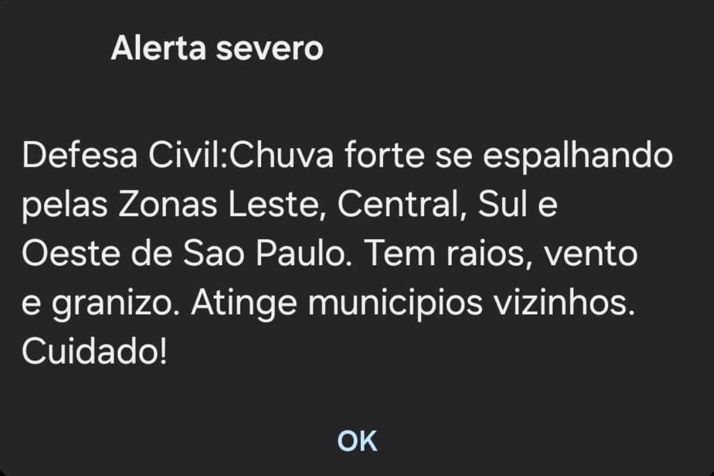This screenshot has width=714, height=476.
Task: Dismiss the alert with the OK button
Action: tap(357, 441)
